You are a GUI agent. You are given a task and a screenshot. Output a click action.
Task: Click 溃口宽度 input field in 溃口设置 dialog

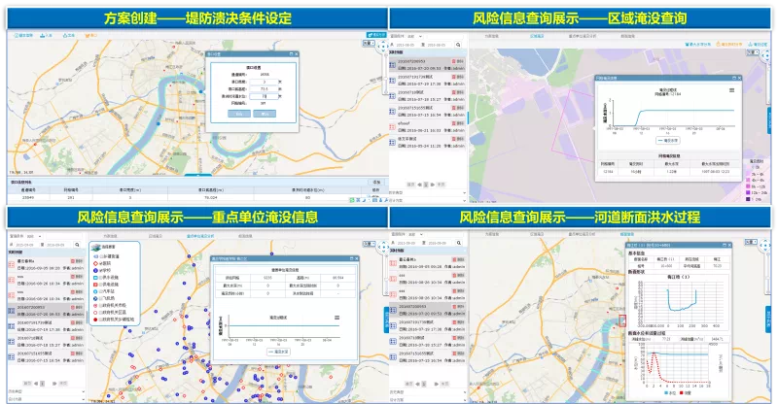[x=264, y=82]
